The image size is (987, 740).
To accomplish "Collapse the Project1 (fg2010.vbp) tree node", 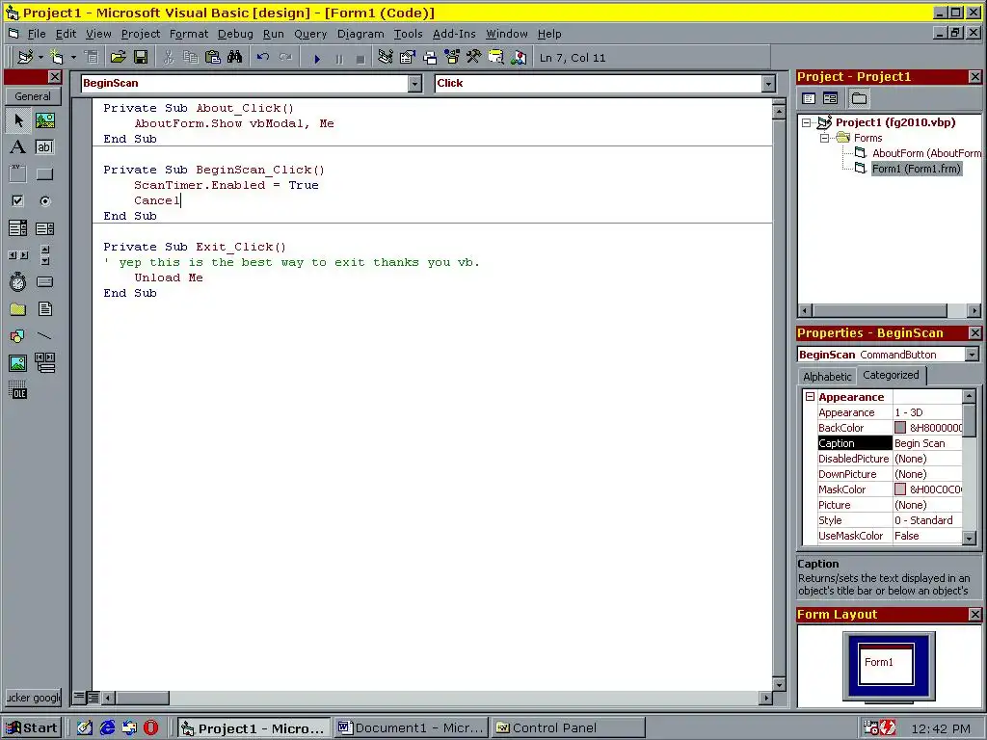I will pyautogui.click(x=807, y=122).
